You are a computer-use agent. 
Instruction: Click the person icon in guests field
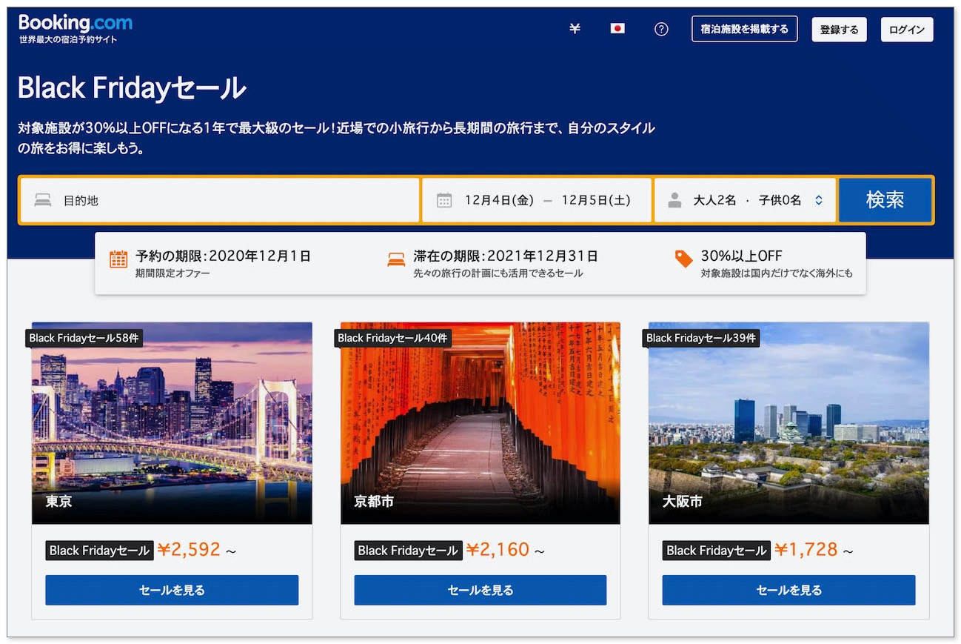click(x=674, y=200)
